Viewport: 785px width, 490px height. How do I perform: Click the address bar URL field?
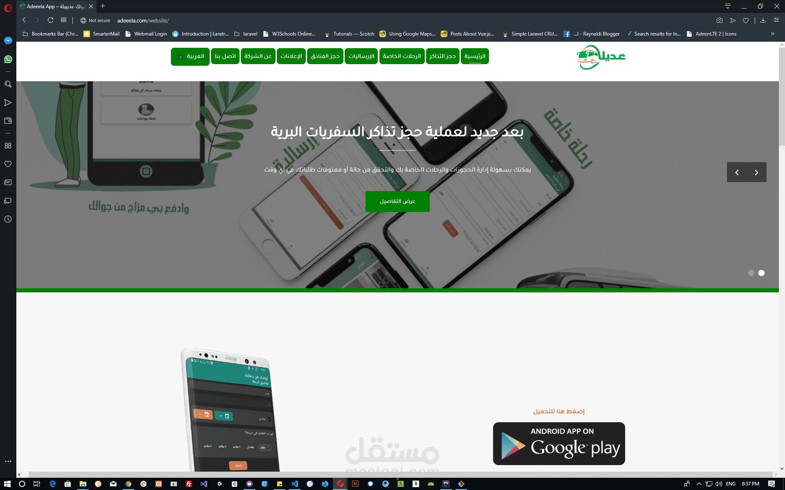144,20
